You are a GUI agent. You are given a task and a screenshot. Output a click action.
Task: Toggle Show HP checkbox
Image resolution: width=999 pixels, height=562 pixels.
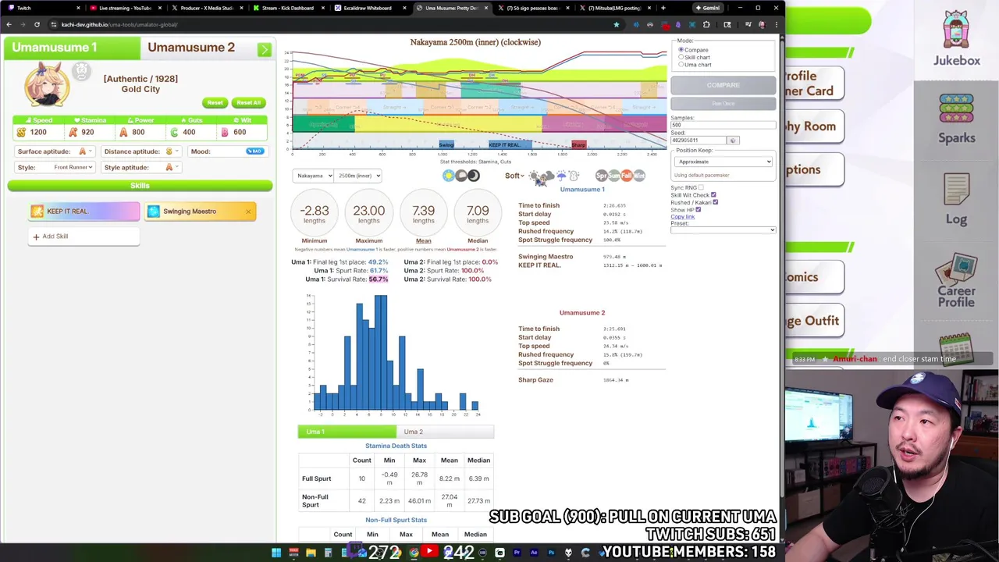click(x=698, y=209)
